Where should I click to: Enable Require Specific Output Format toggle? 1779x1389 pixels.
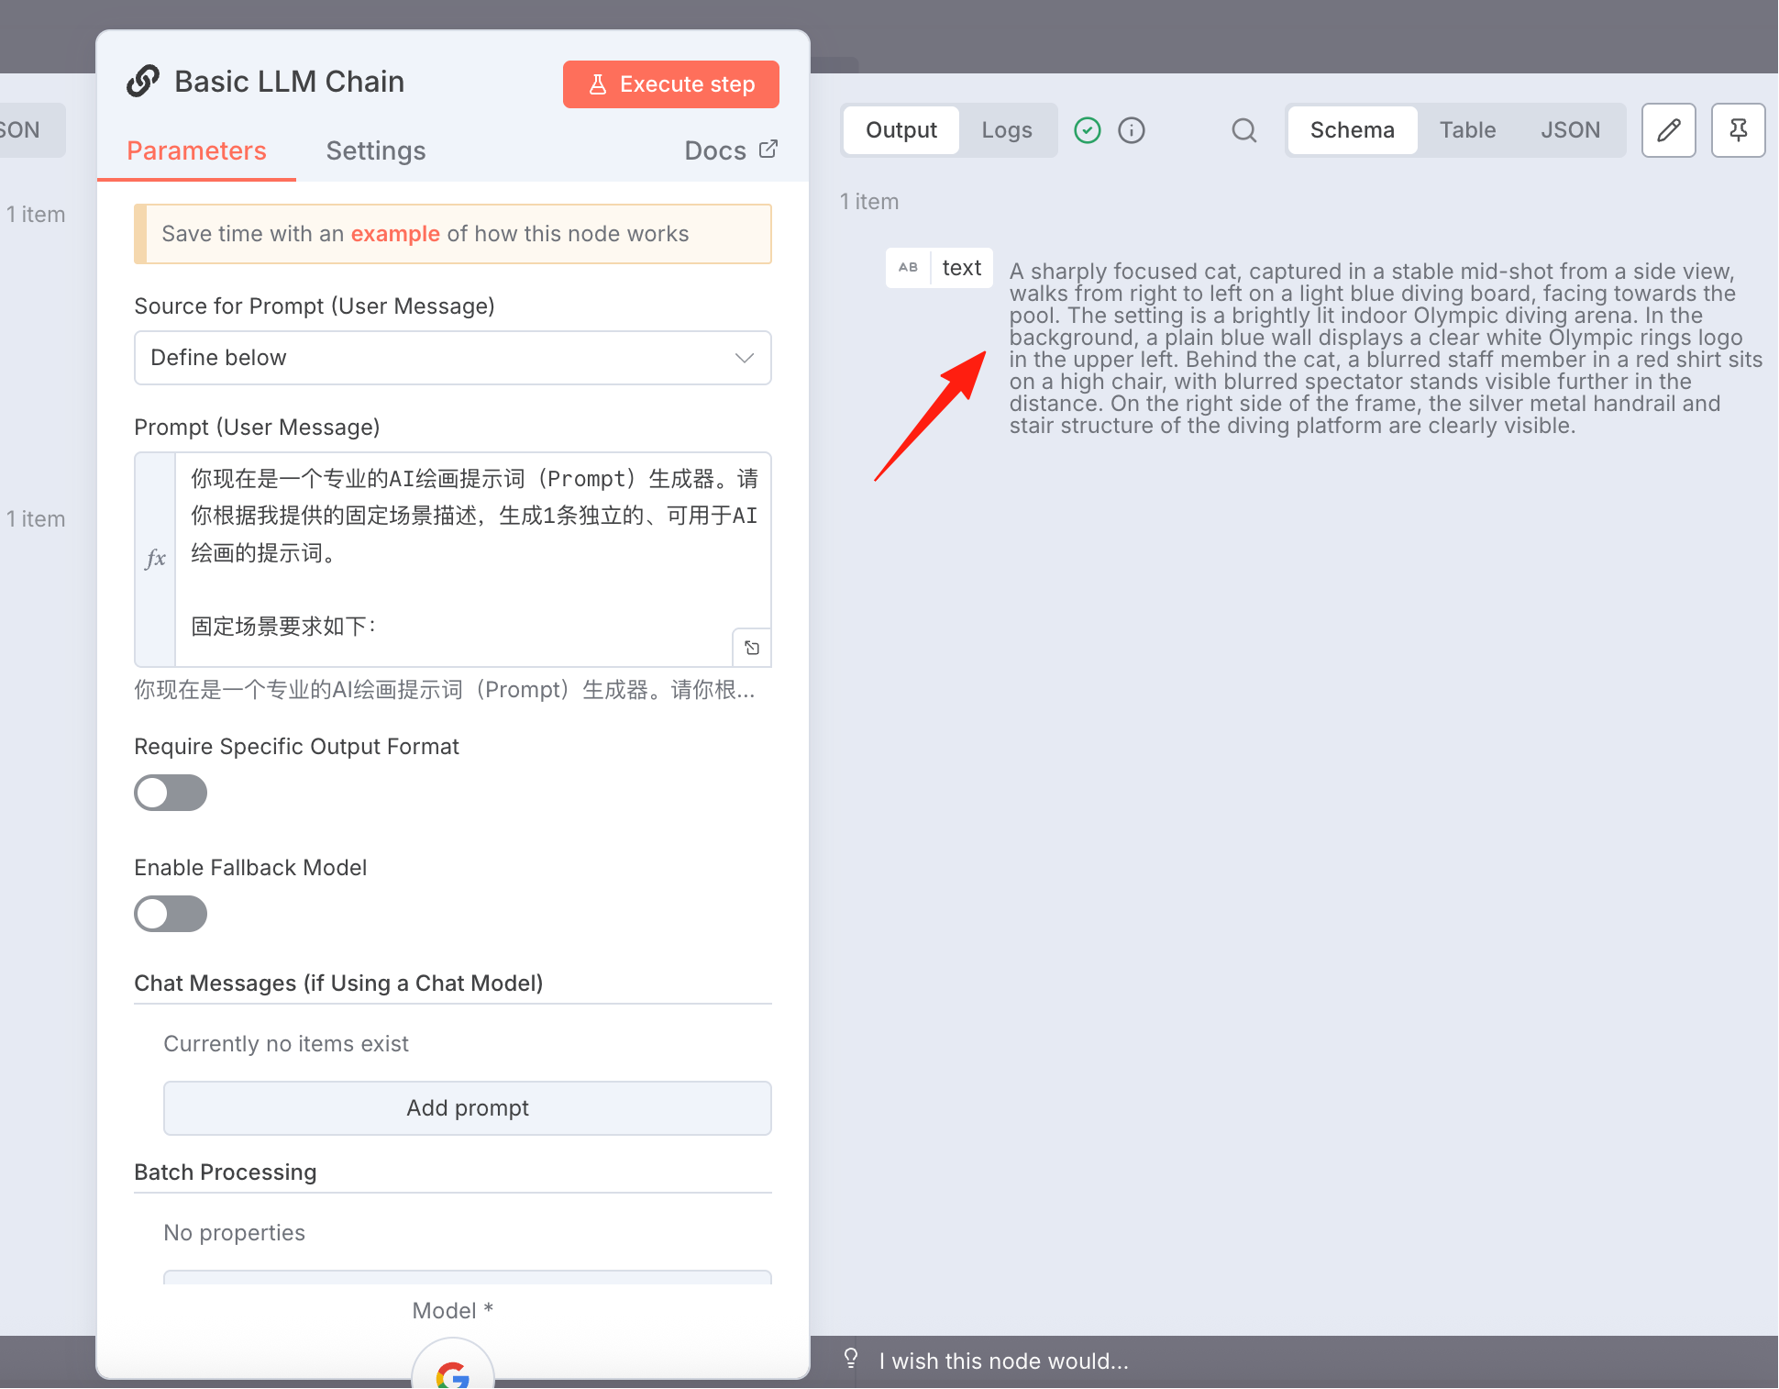pyautogui.click(x=171, y=793)
